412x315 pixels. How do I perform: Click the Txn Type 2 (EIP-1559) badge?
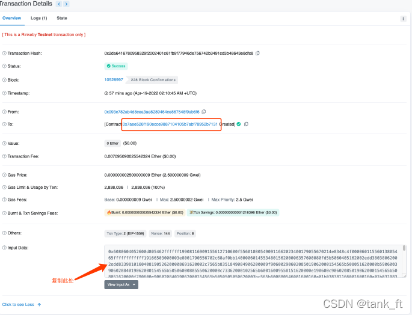[125, 234]
